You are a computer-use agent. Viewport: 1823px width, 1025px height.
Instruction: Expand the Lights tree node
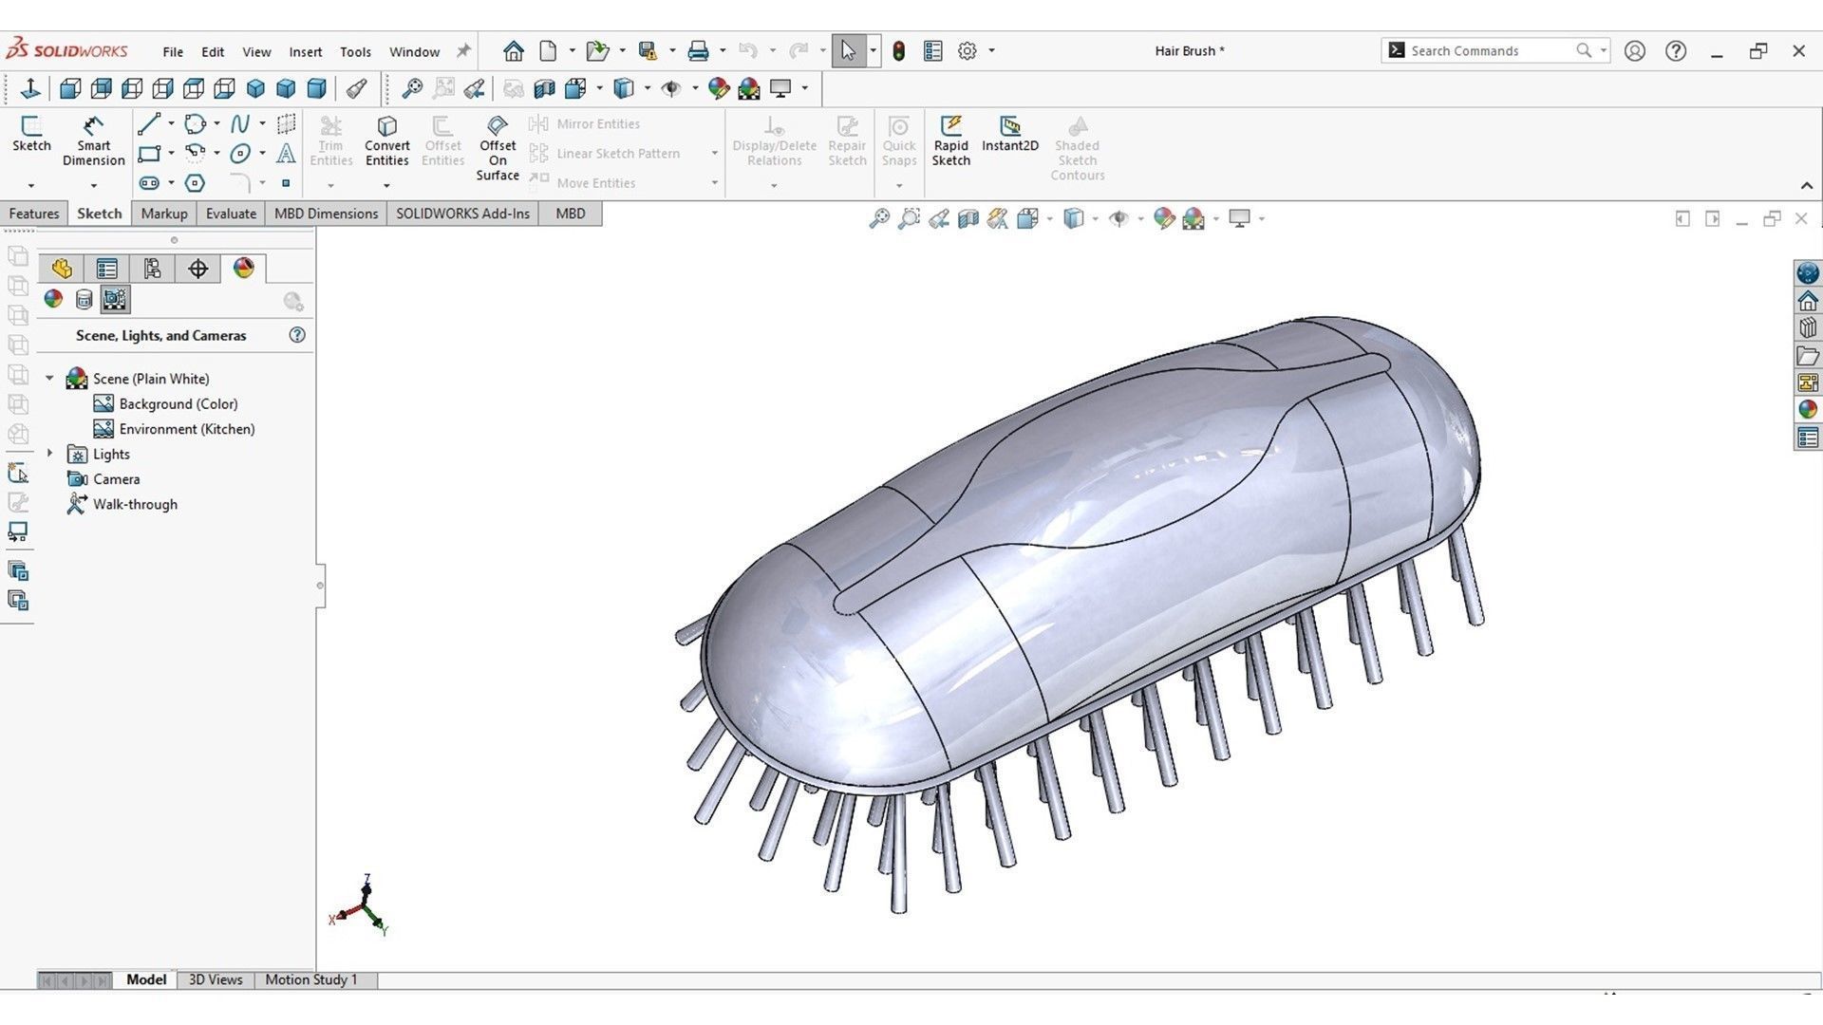(x=50, y=454)
